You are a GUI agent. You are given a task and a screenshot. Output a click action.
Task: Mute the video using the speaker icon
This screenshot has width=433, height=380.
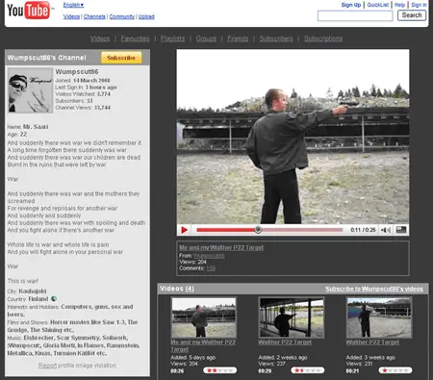[x=386, y=230]
